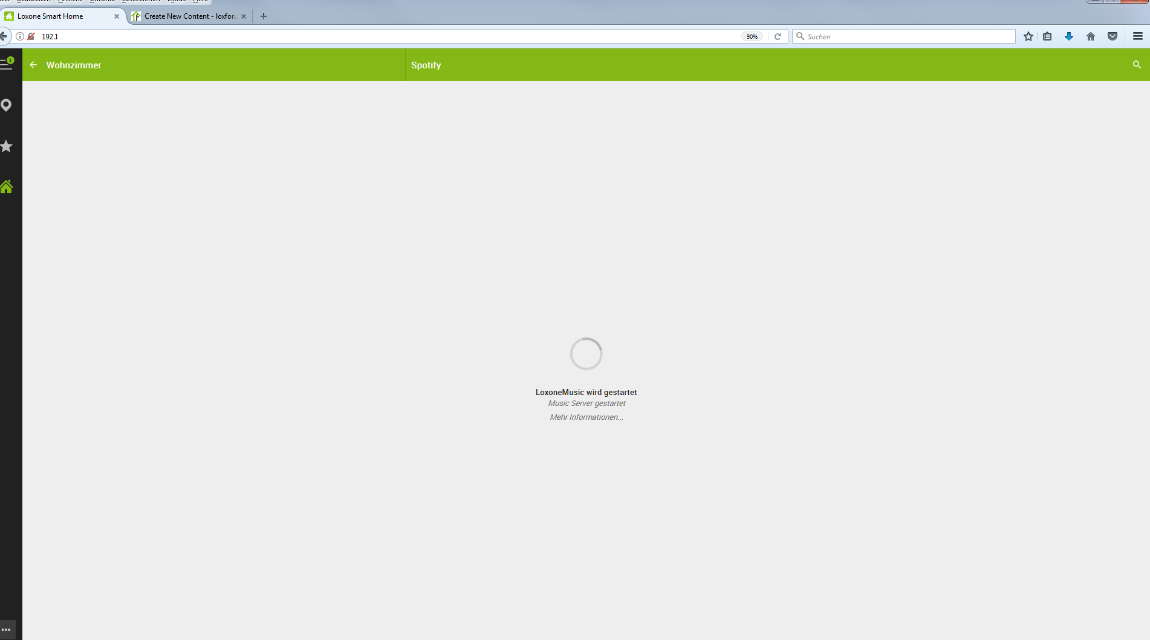Click the Mehr Informationen link
The image size is (1150, 640).
pos(586,417)
